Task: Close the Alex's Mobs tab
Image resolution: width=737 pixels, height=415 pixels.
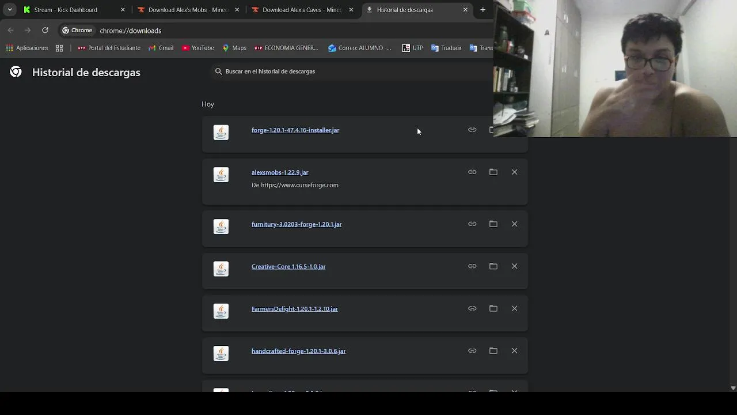Action: (237, 10)
